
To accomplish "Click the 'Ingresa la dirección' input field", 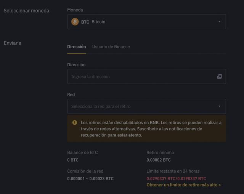I will pos(141,77).
